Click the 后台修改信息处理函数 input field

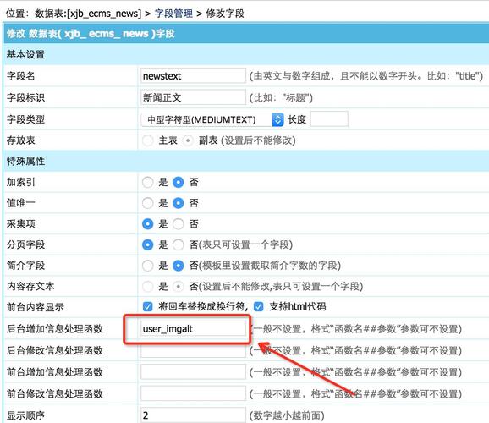point(193,350)
